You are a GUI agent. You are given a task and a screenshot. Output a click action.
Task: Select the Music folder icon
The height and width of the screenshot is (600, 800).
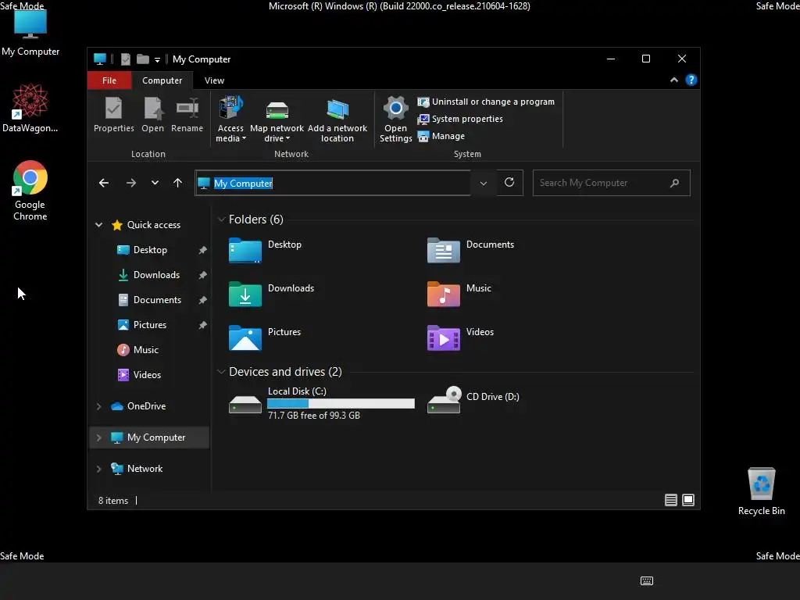pos(444,295)
